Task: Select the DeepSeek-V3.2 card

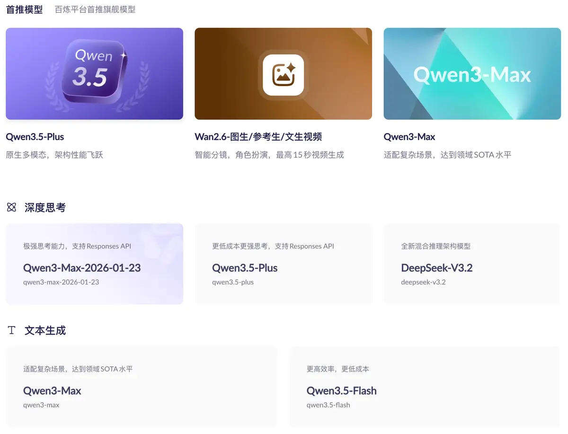Action: coord(472,264)
